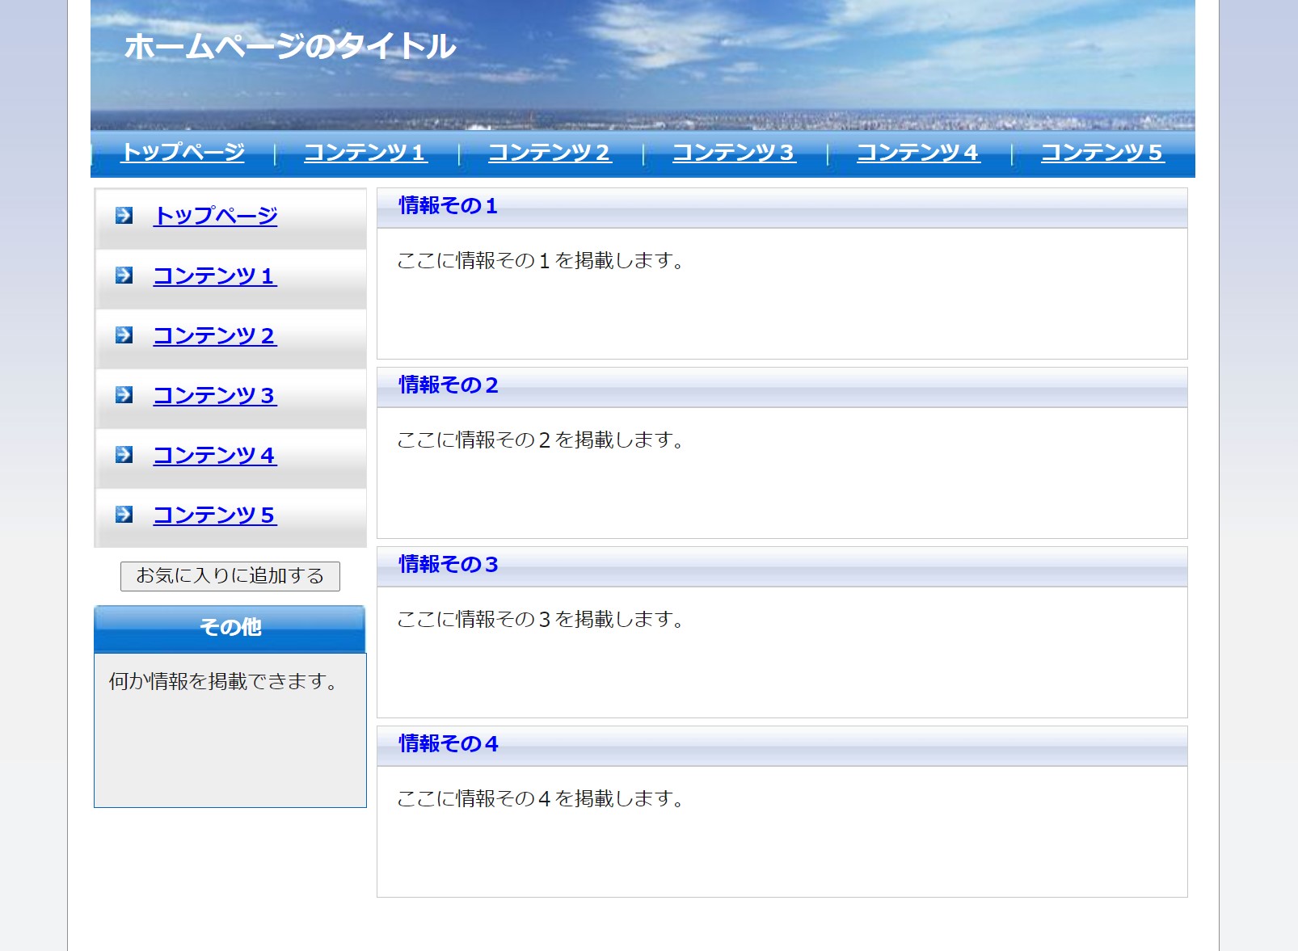Click arrow icon beside sidebar トップページ
This screenshot has height=951, width=1298.
point(124,215)
